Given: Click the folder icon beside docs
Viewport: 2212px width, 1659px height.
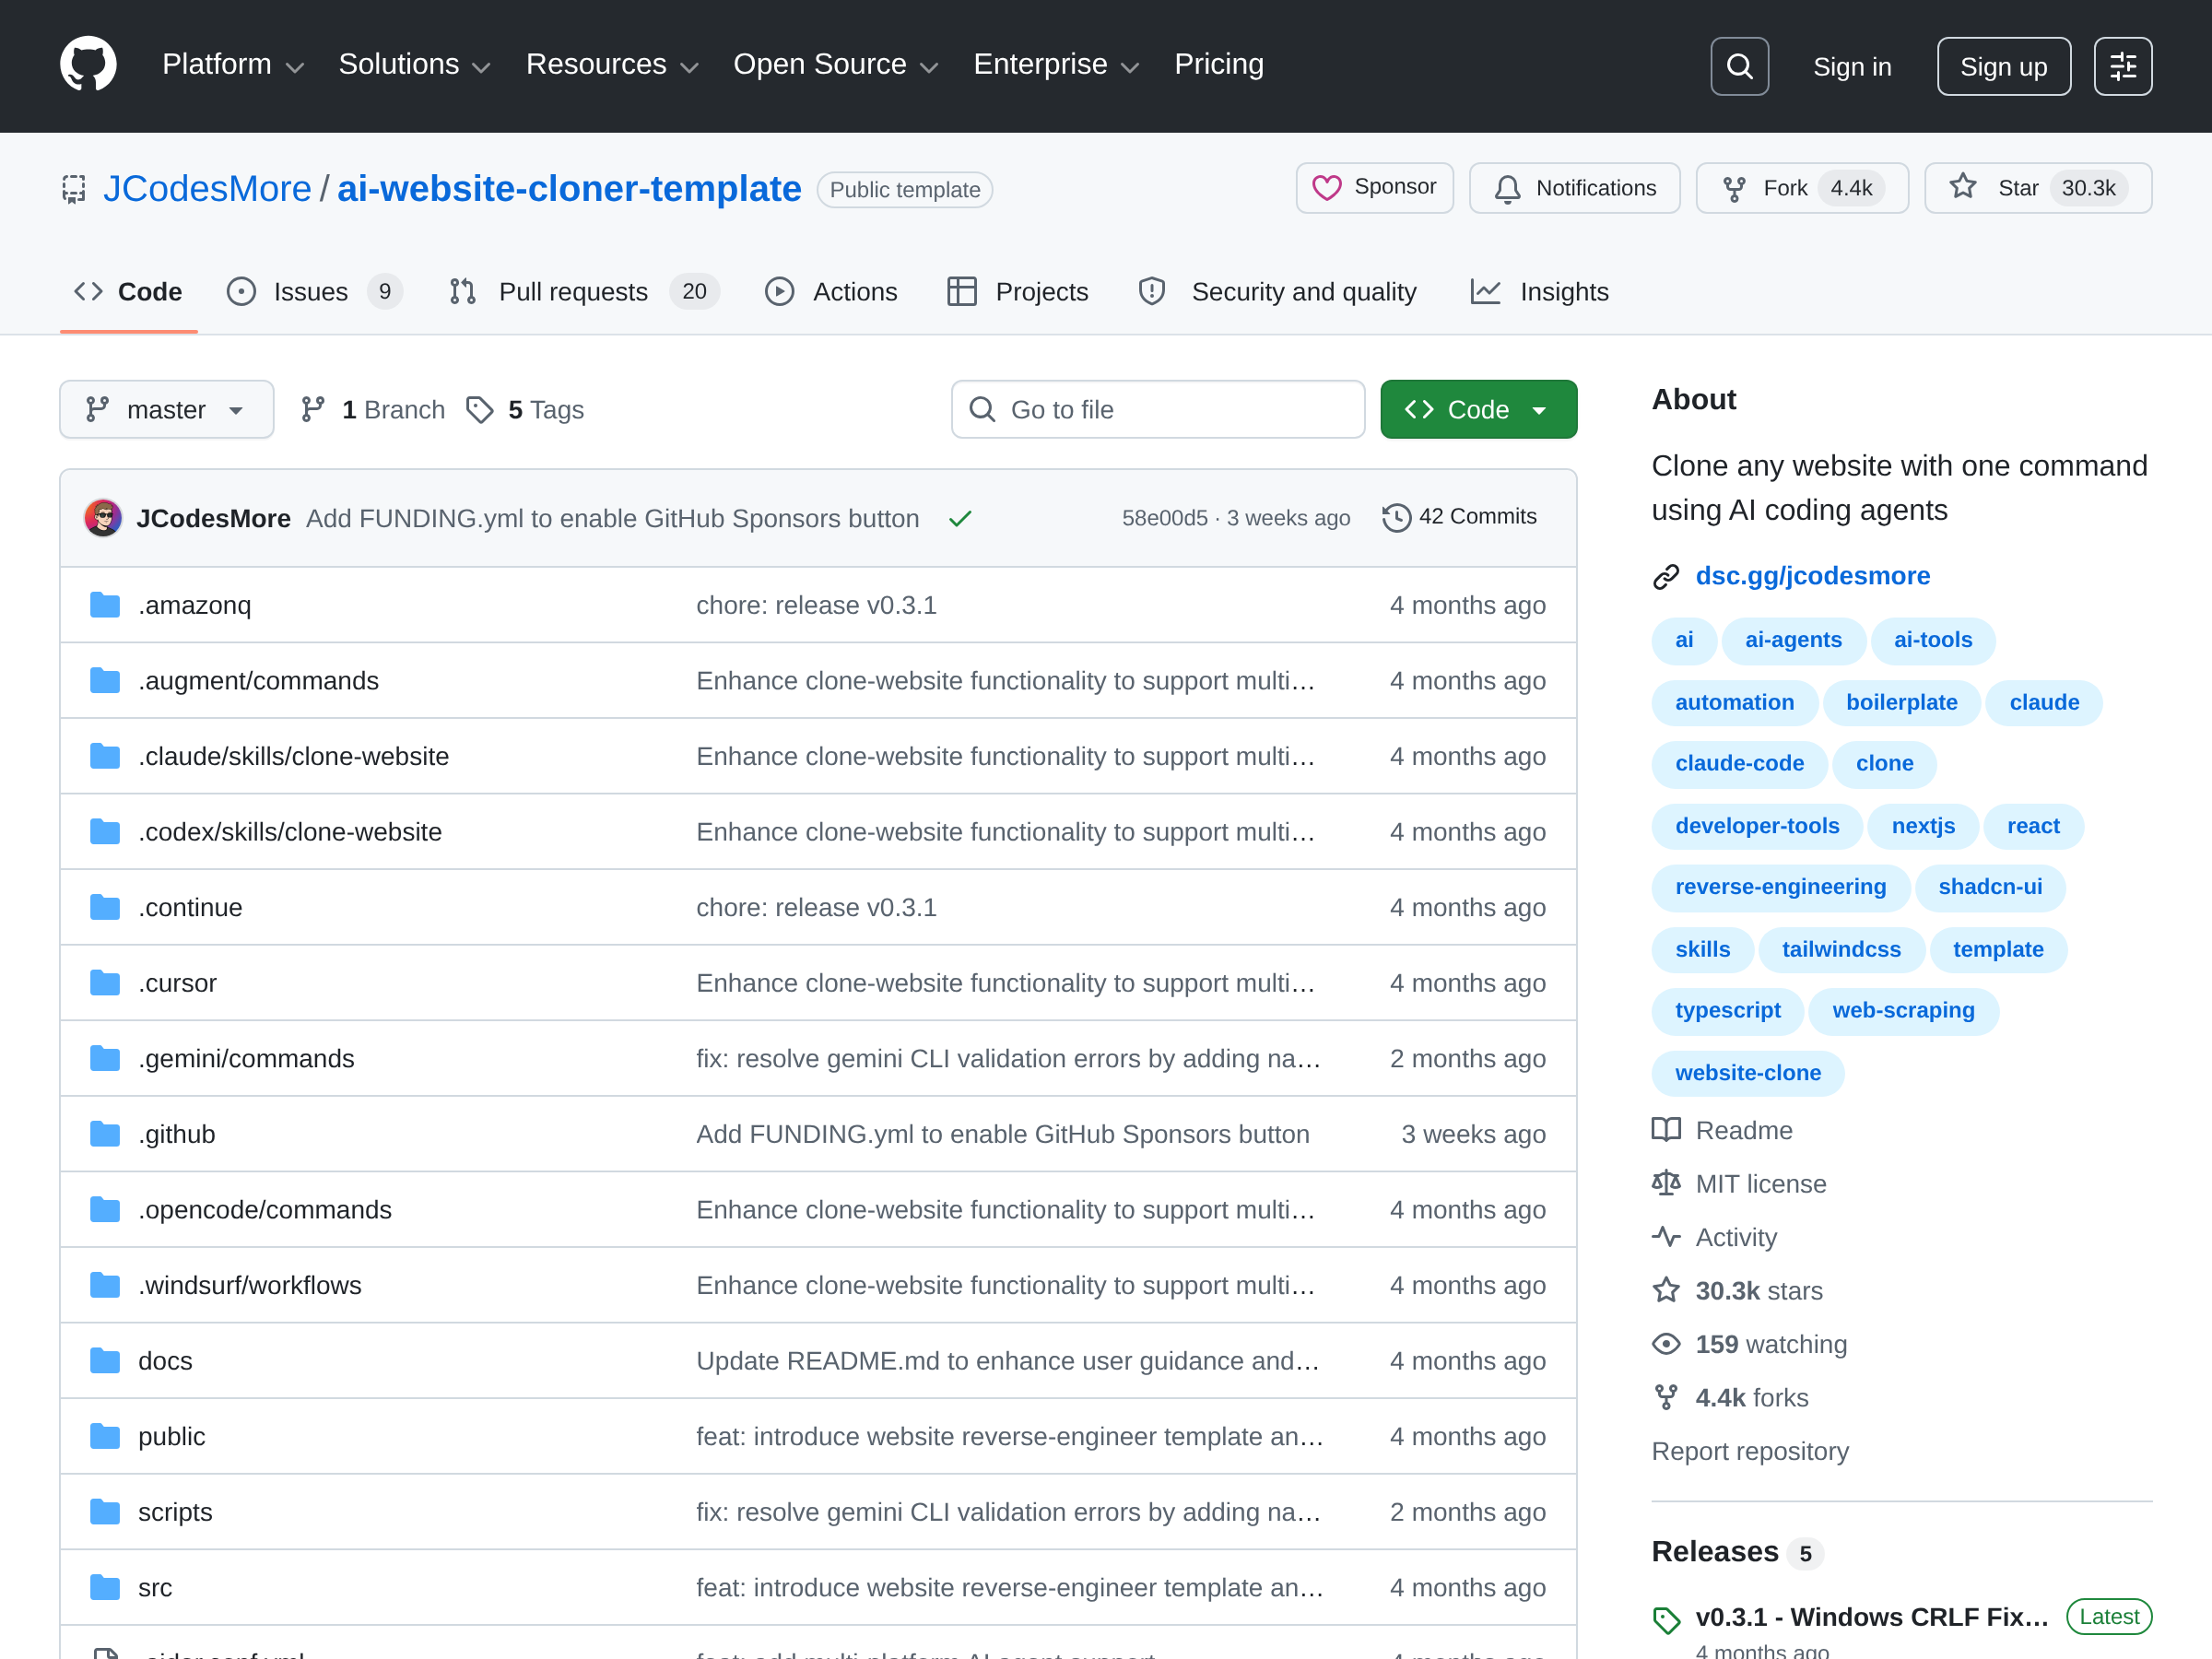Looking at the screenshot, I should click(104, 1361).
